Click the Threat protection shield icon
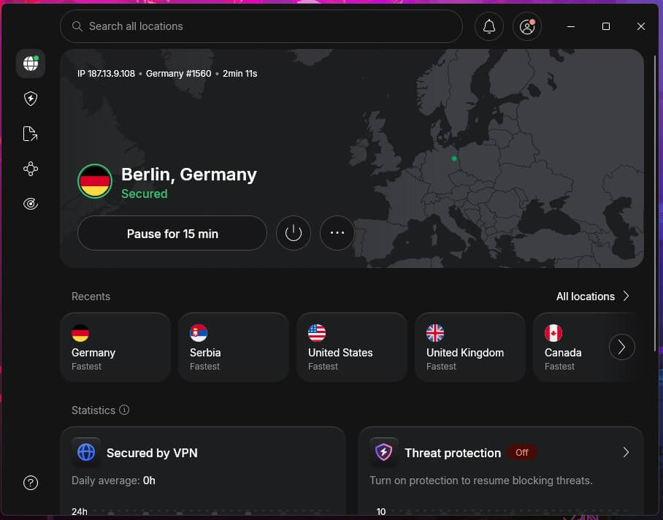Screen dimensions: 663x520 384,452
